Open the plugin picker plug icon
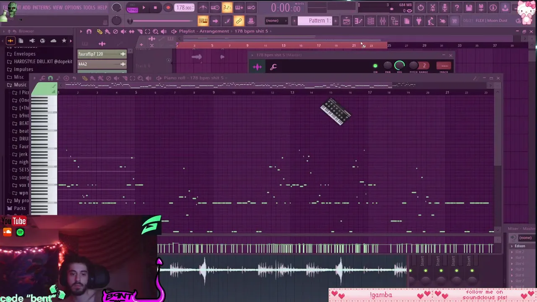537x302 pixels. tap(419, 21)
